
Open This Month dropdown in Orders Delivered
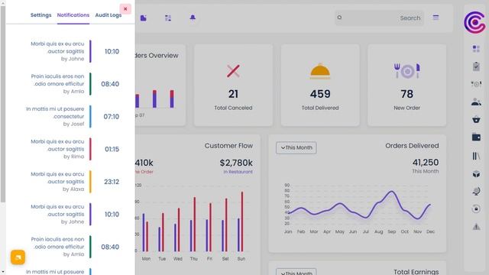click(x=296, y=147)
